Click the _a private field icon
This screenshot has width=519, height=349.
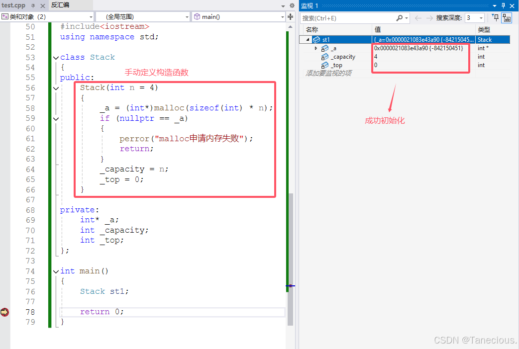pyautogui.click(x=325, y=48)
